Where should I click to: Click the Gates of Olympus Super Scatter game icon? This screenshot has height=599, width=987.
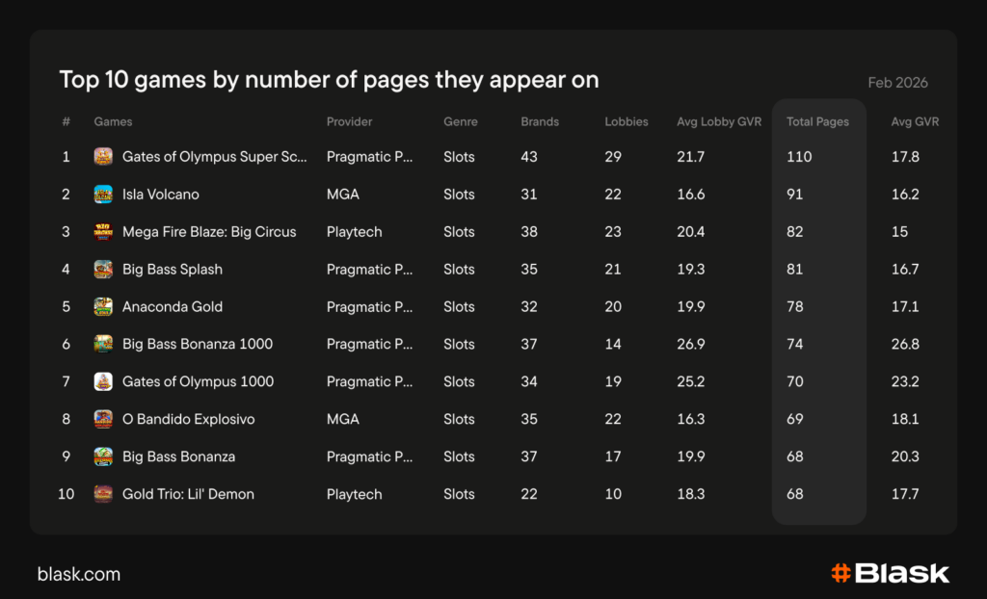[103, 157]
